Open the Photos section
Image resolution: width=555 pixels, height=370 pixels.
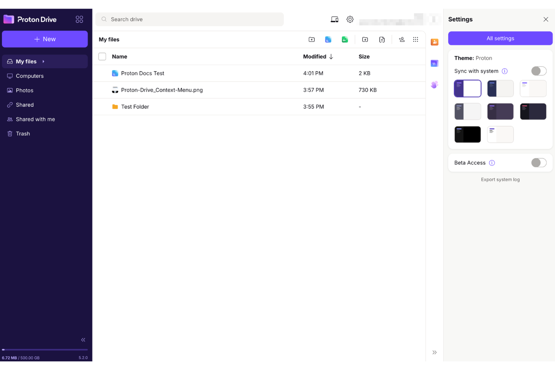coord(45,90)
